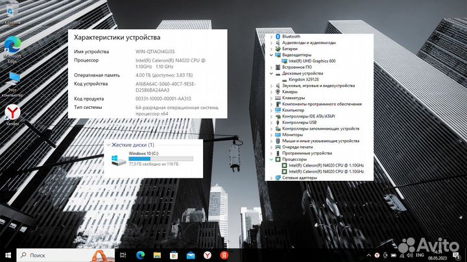Image resolution: width=467 pixels, height=262 pixels.
Task: Expand the Батареи category
Action: coord(271,49)
